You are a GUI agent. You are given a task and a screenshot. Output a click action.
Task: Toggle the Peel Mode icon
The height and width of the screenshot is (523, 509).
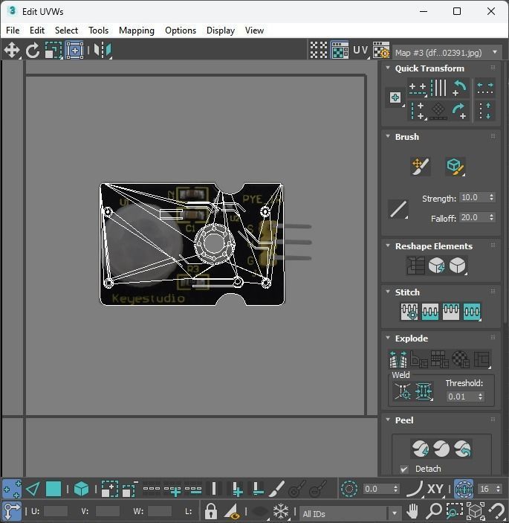point(441,449)
